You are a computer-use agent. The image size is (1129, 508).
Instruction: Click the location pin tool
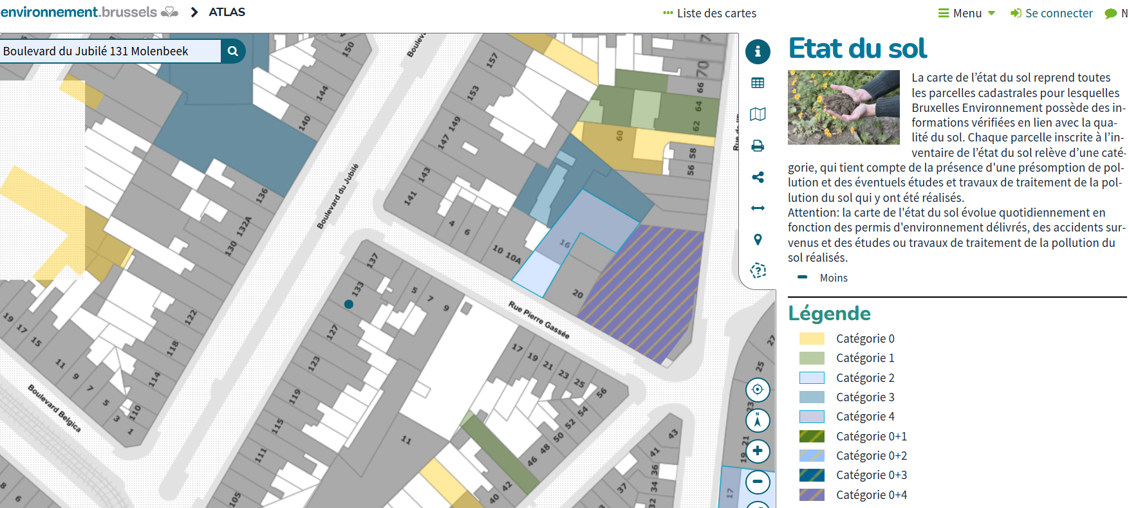tap(758, 239)
